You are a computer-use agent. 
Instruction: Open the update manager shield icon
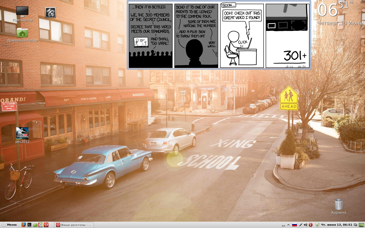pos(317,225)
